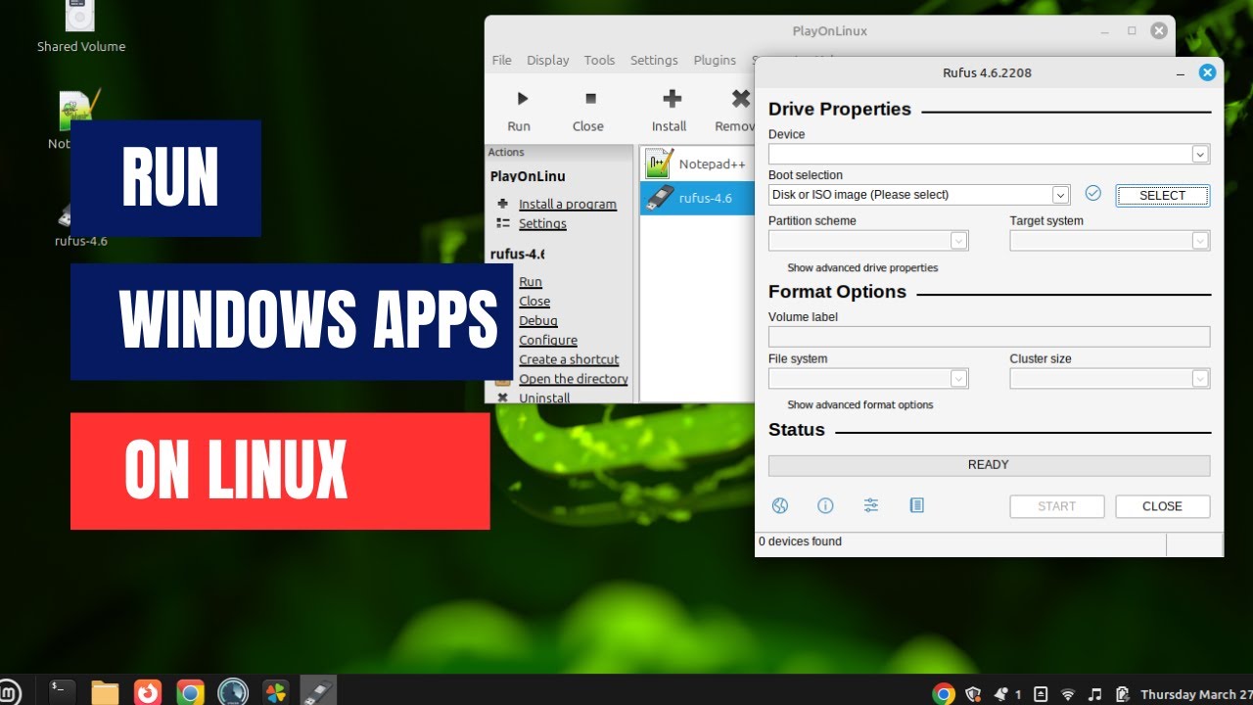This screenshot has width=1253, height=705.
Task: Click the Run link under rufus-4.6 actions
Action: [531, 282]
